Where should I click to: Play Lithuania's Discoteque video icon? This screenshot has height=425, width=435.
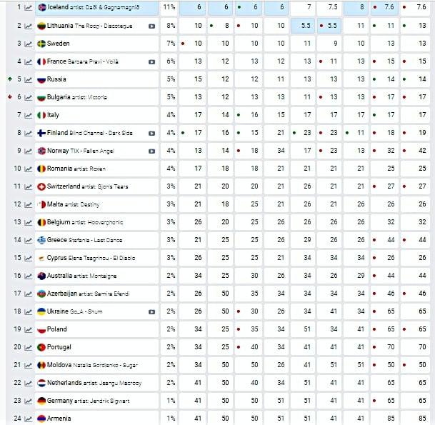click(x=152, y=25)
